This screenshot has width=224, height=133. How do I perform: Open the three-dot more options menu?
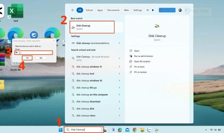(186, 10)
